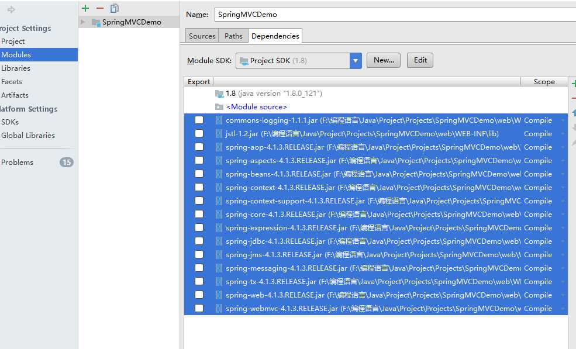
Task: Click the SpringMVCDemo module folder icon
Action: click(x=96, y=22)
